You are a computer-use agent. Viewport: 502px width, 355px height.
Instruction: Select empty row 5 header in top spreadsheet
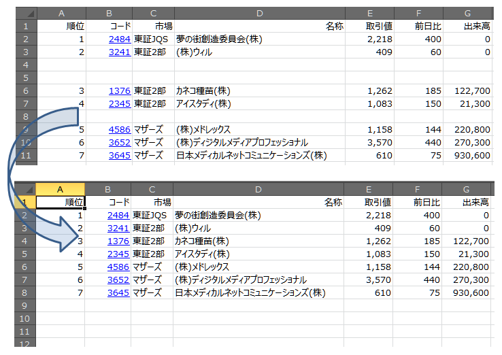pyautogui.click(x=27, y=78)
